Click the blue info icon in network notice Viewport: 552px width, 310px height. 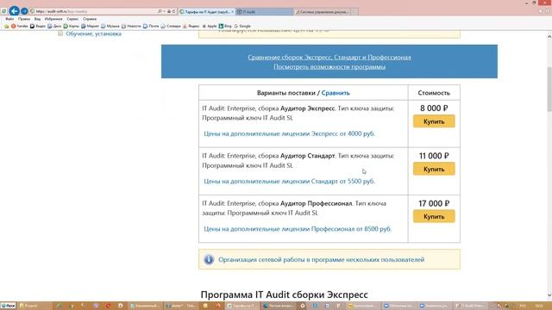(x=209, y=260)
